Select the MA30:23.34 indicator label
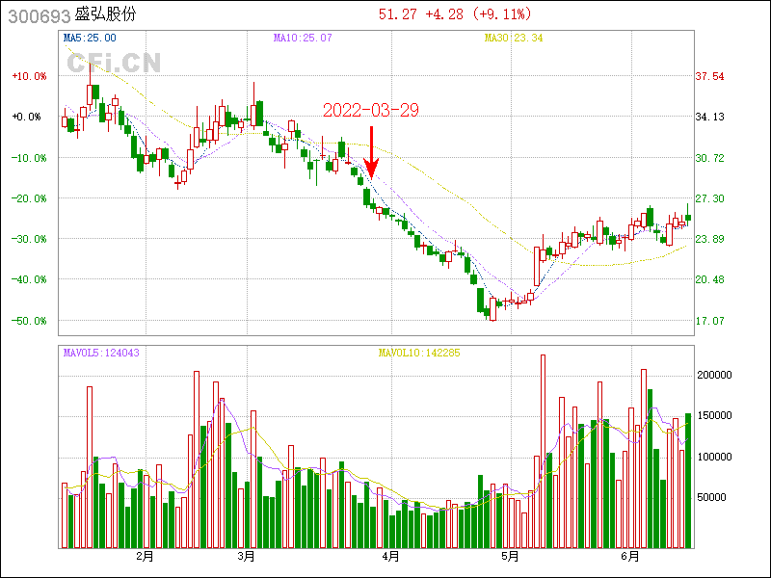Viewport: 771px width, 578px height. [x=514, y=38]
